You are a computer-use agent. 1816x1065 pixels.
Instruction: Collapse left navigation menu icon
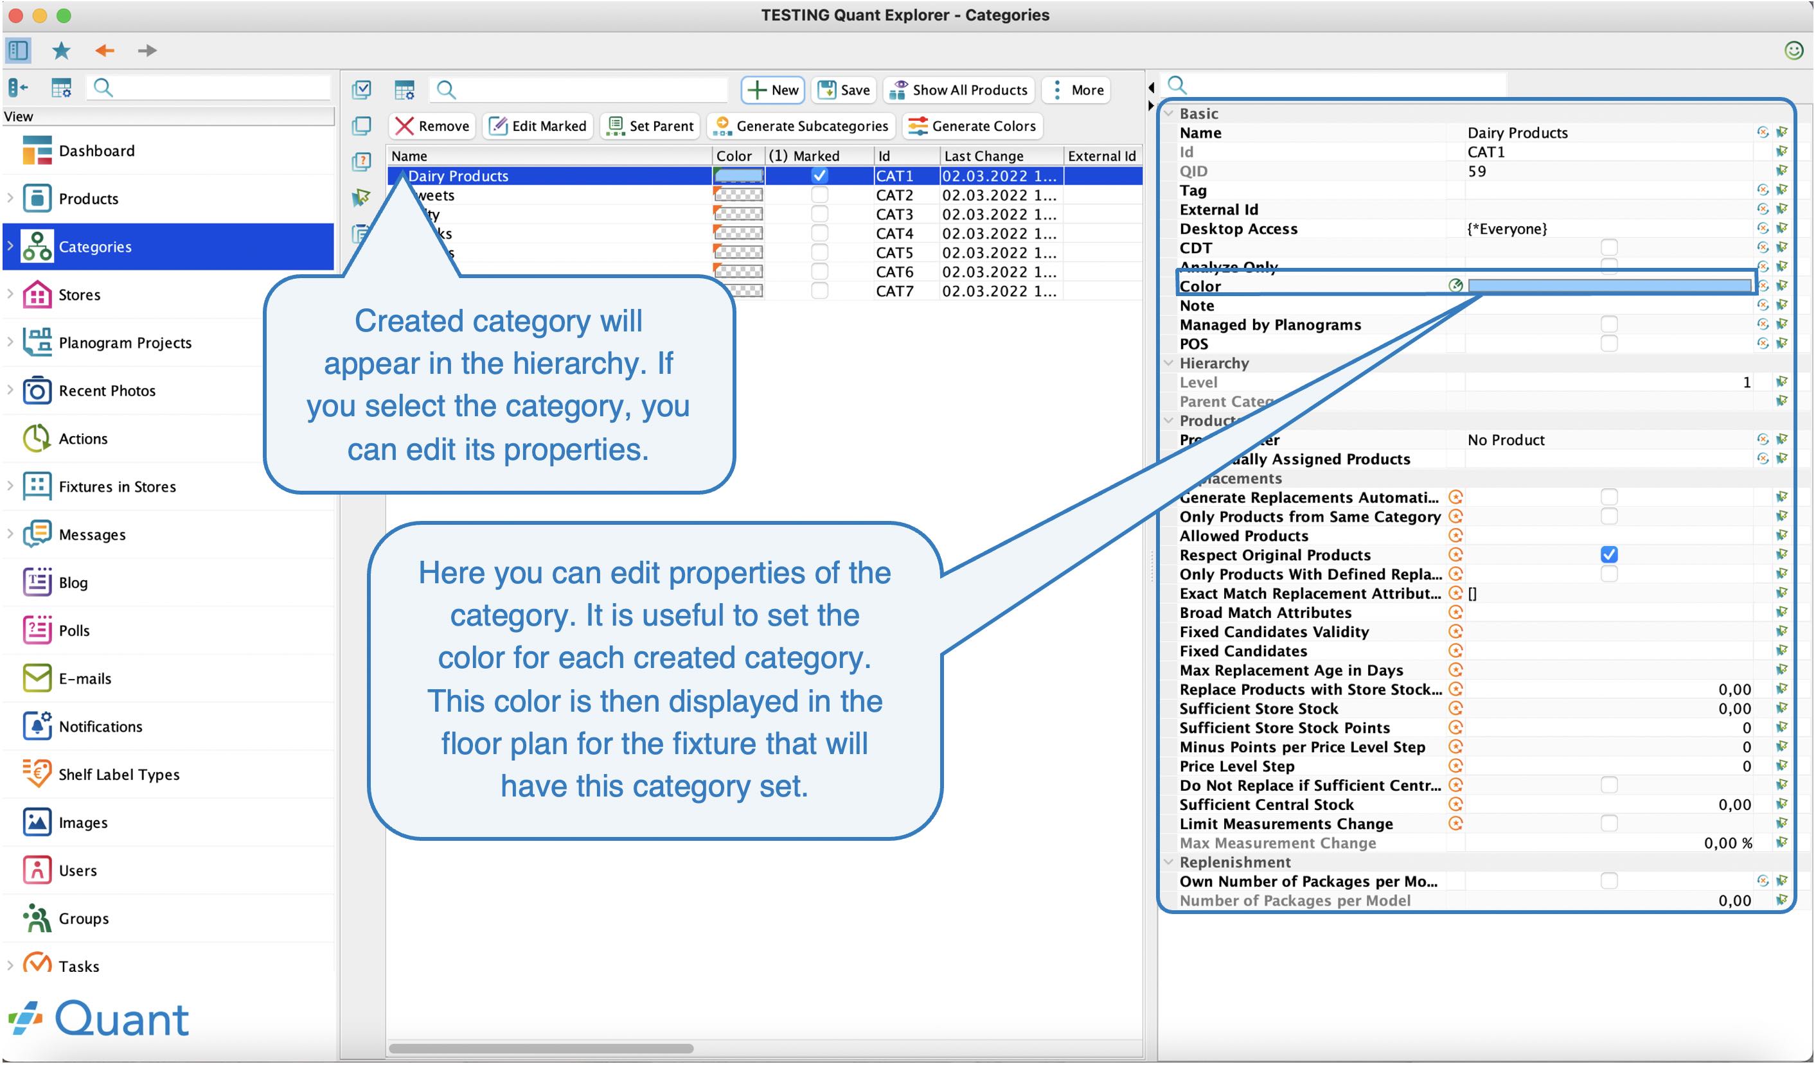click(x=18, y=88)
